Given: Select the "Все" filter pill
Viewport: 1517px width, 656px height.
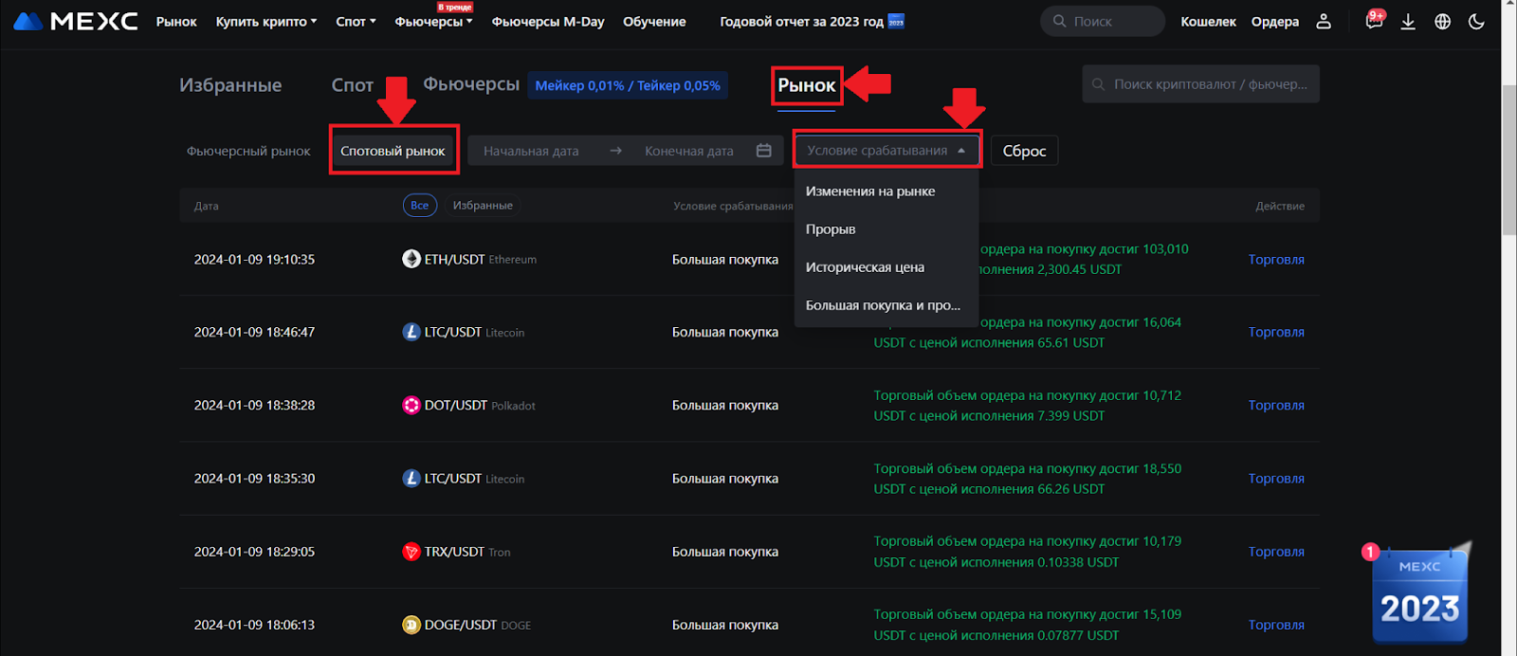Looking at the screenshot, I should [420, 205].
